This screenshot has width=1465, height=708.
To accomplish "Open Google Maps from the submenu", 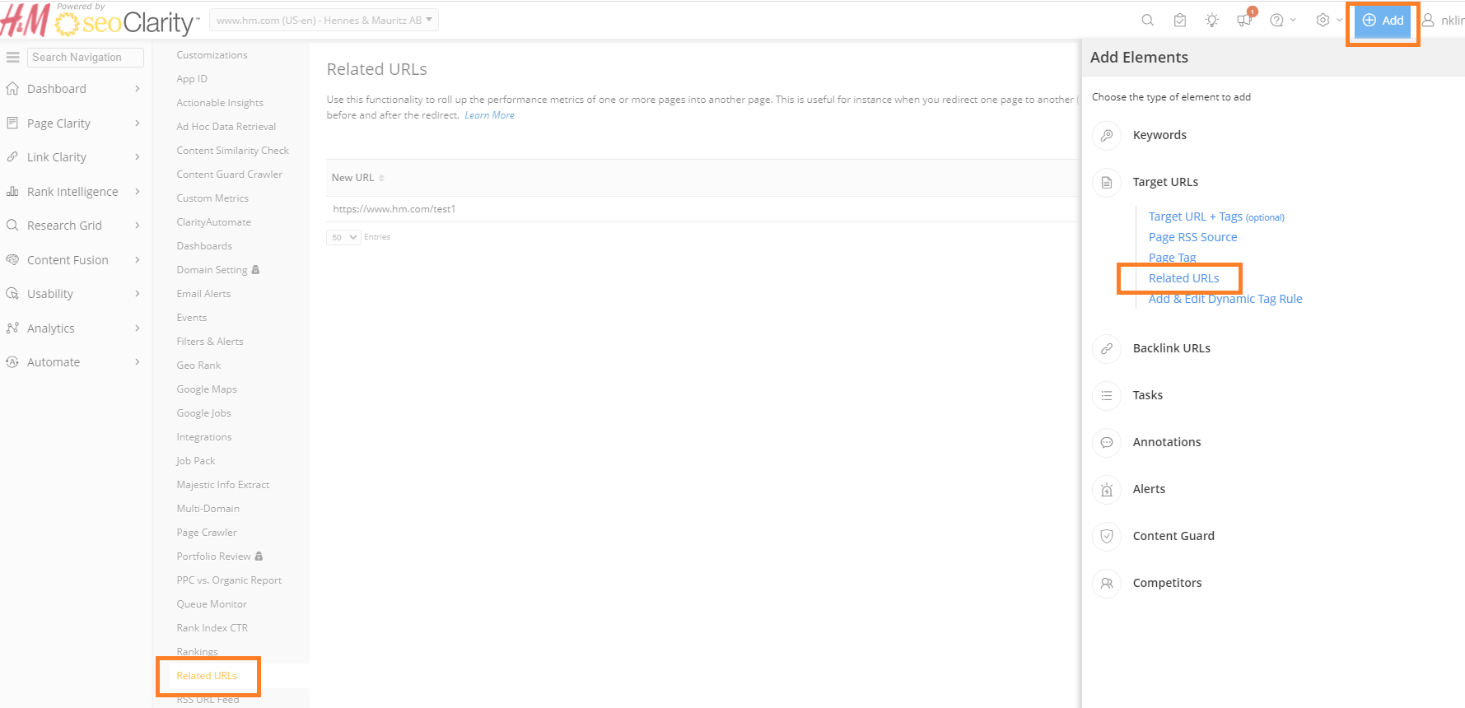I will tap(206, 389).
